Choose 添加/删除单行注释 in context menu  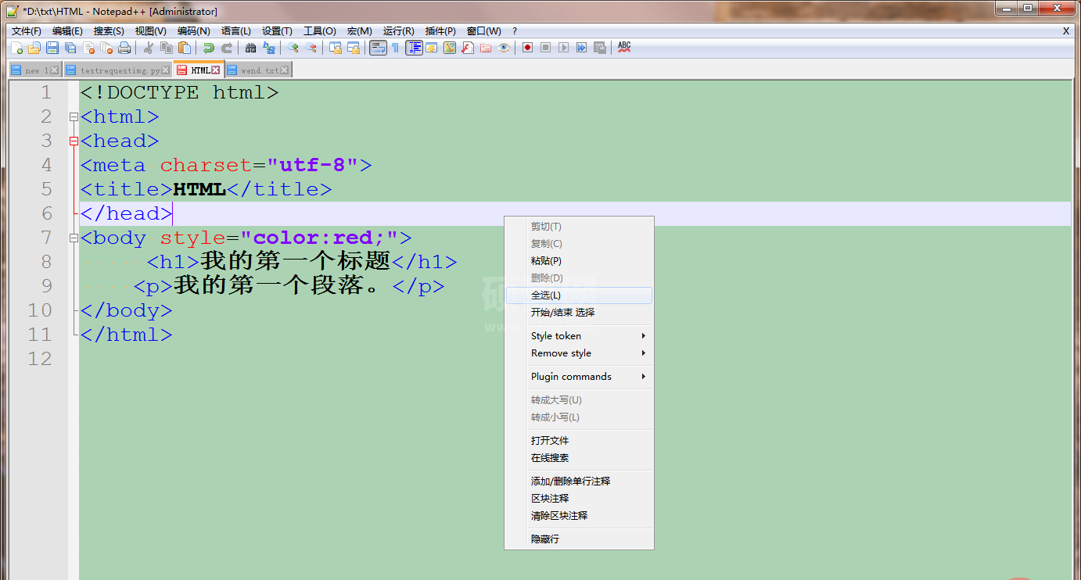pyautogui.click(x=579, y=482)
